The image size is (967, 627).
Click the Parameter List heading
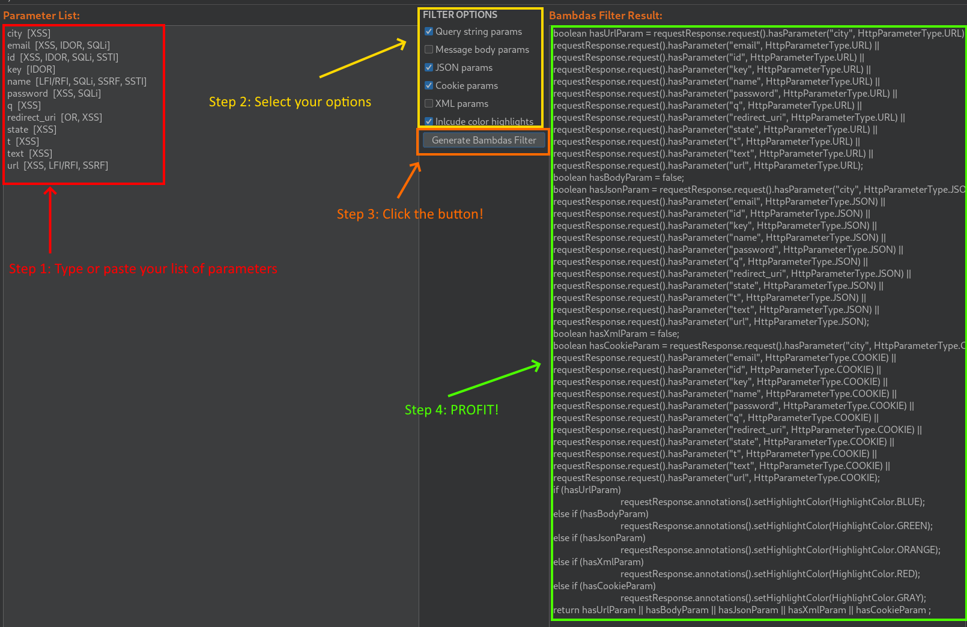pyautogui.click(x=41, y=16)
